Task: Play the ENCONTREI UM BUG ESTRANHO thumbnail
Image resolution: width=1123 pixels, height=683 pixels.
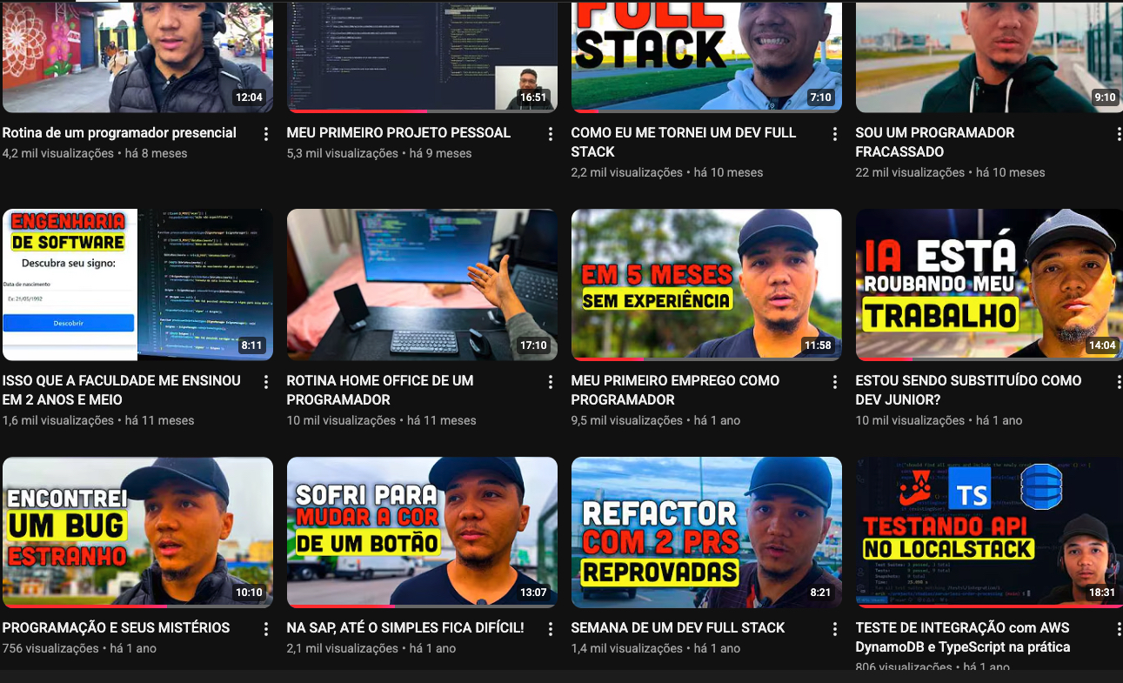Action: pyautogui.click(x=137, y=532)
